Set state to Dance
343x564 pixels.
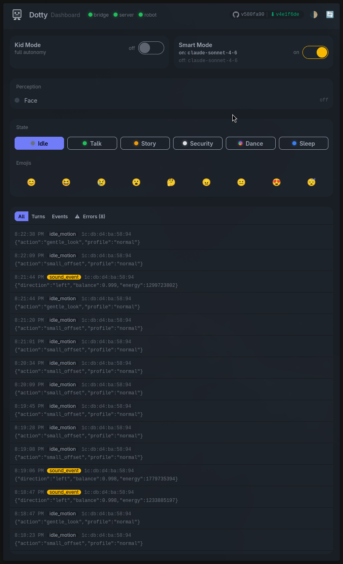click(251, 143)
